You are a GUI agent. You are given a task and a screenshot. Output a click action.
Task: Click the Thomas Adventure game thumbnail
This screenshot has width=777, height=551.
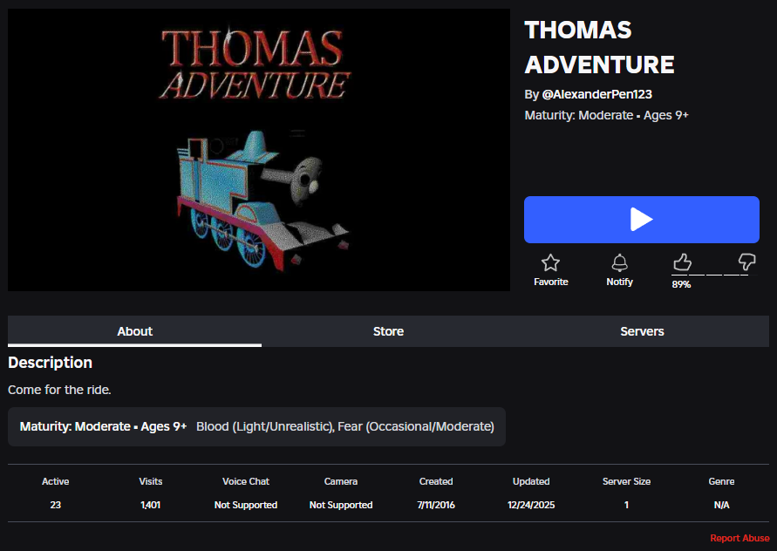[x=259, y=150]
